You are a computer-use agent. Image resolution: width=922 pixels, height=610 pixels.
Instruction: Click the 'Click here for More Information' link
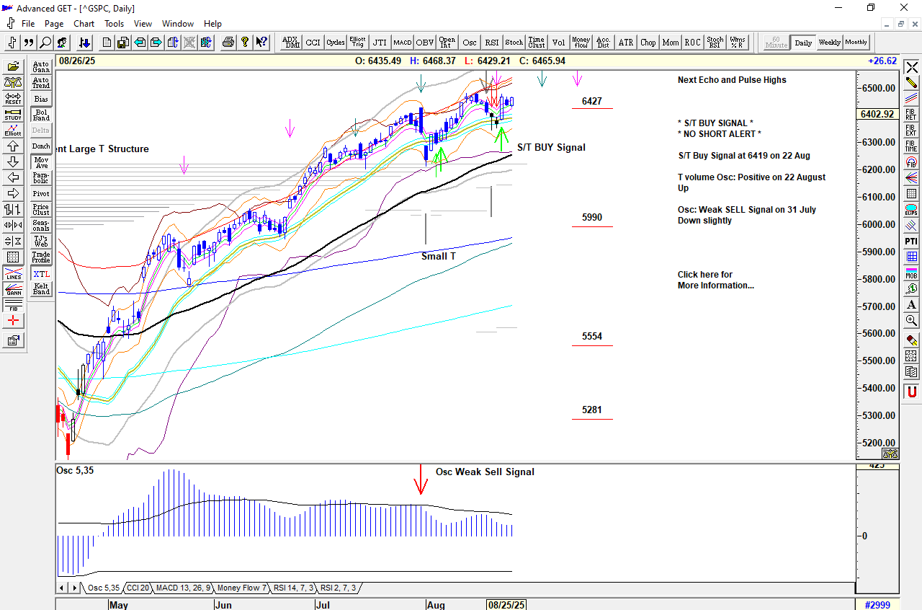715,280
